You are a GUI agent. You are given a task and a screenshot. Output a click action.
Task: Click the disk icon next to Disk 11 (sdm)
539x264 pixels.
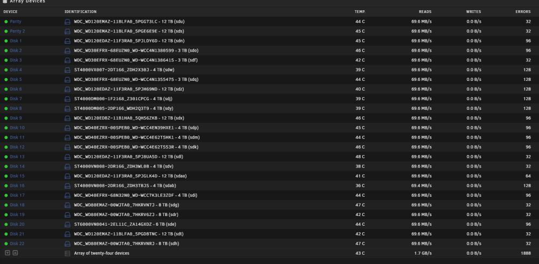click(x=67, y=137)
